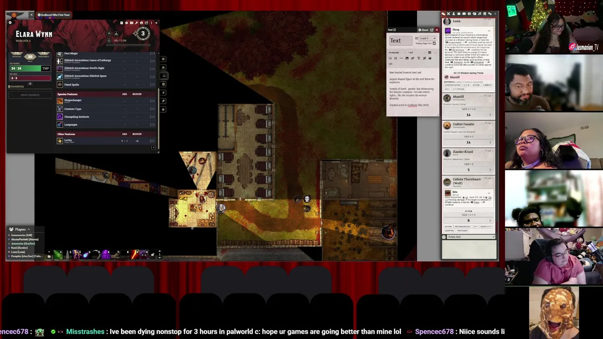Viewport: 603px width, 339px height.
Task: Open the Combat Encounters sidebar tab
Action: coord(448,14)
